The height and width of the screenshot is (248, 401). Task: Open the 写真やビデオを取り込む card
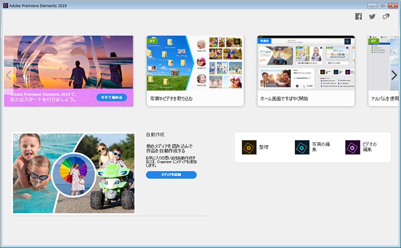[x=195, y=71]
